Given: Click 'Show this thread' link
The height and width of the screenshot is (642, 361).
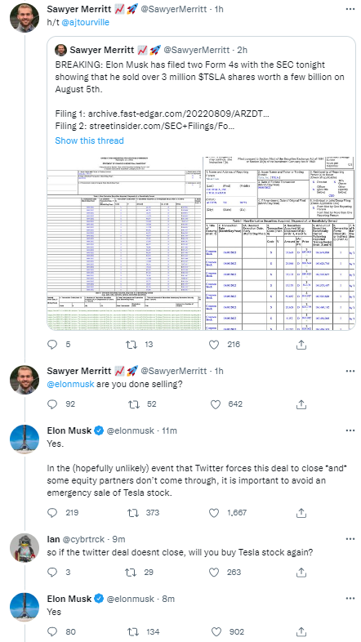Looking at the screenshot, I should [x=89, y=140].
